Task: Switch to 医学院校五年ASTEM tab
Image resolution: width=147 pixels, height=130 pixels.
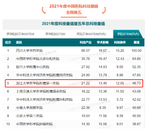Action: pyautogui.click(x=20, y=34)
